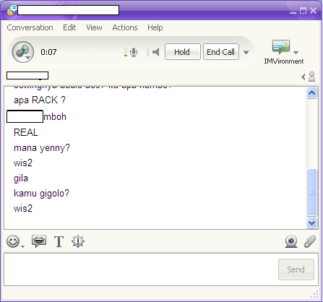
Task: Mute the microphone icon
Action: (x=134, y=52)
